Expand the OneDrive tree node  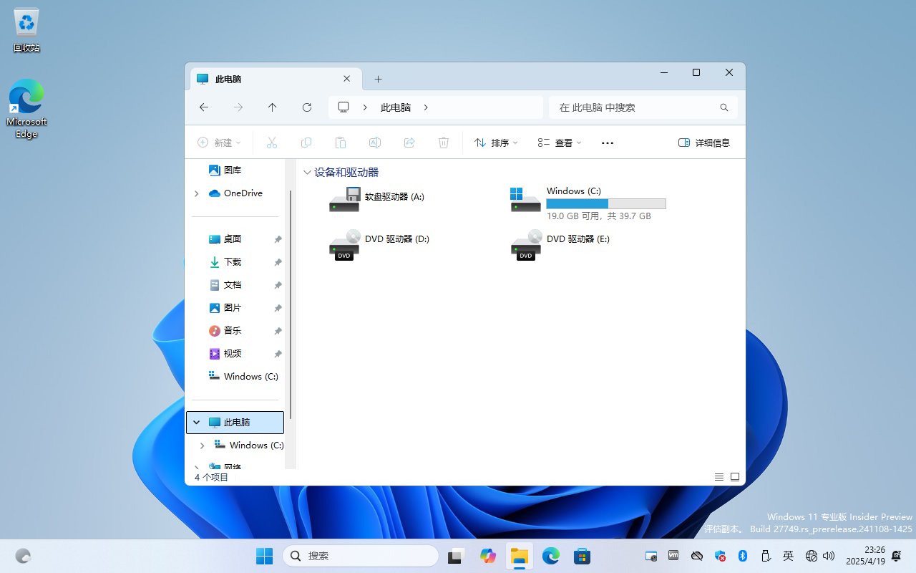pyautogui.click(x=197, y=193)
